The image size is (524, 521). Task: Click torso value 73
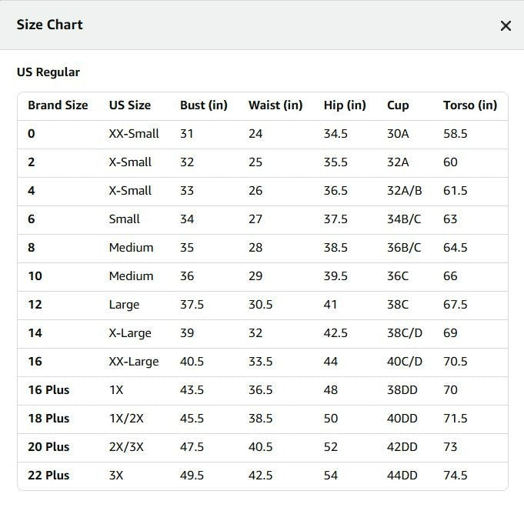point(450,447)
